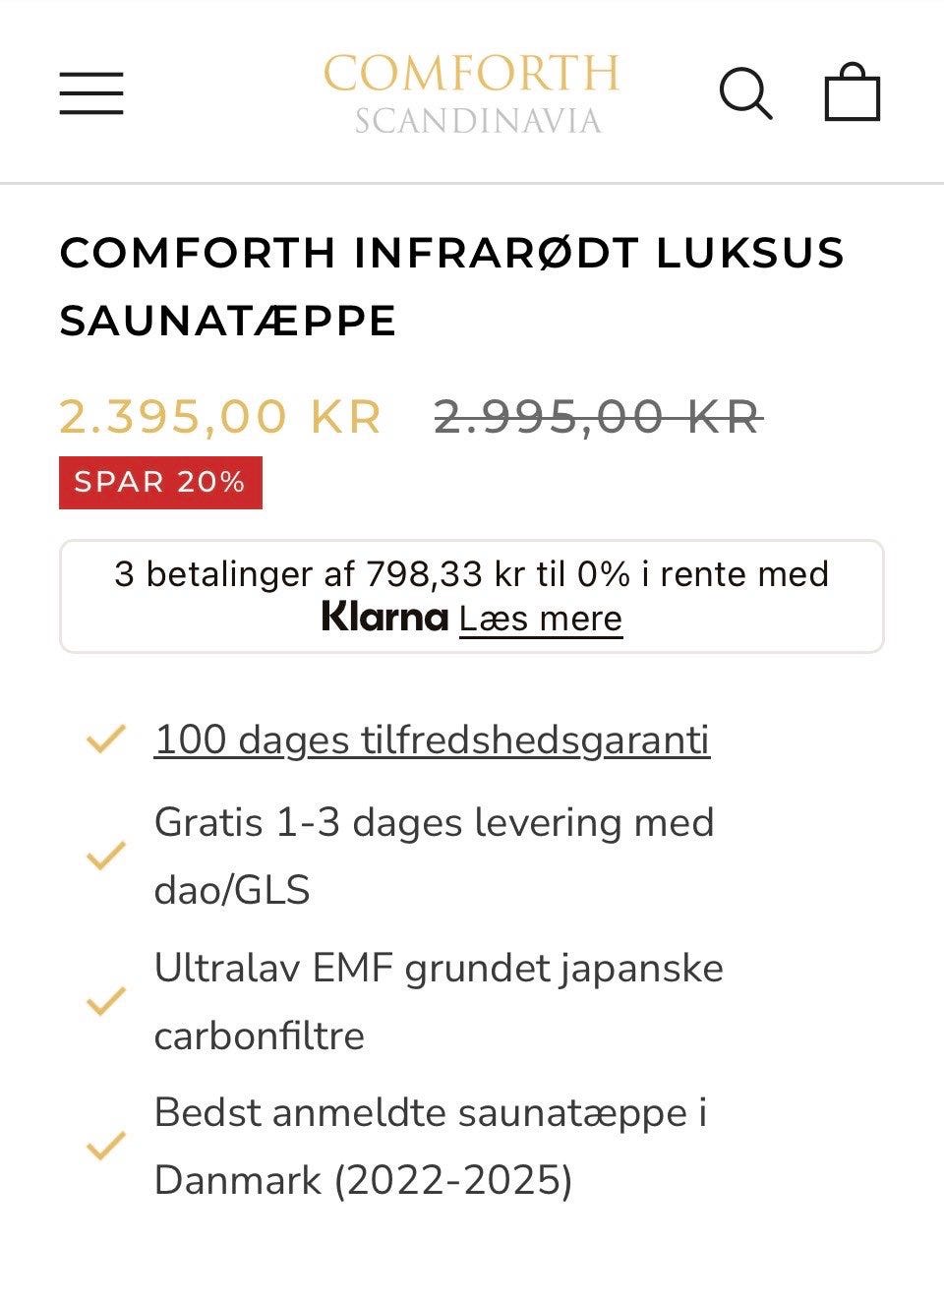The image size is (944, 1301).
Task: Click checkmark beside Ultralav EMF text
Action: 106,1001
